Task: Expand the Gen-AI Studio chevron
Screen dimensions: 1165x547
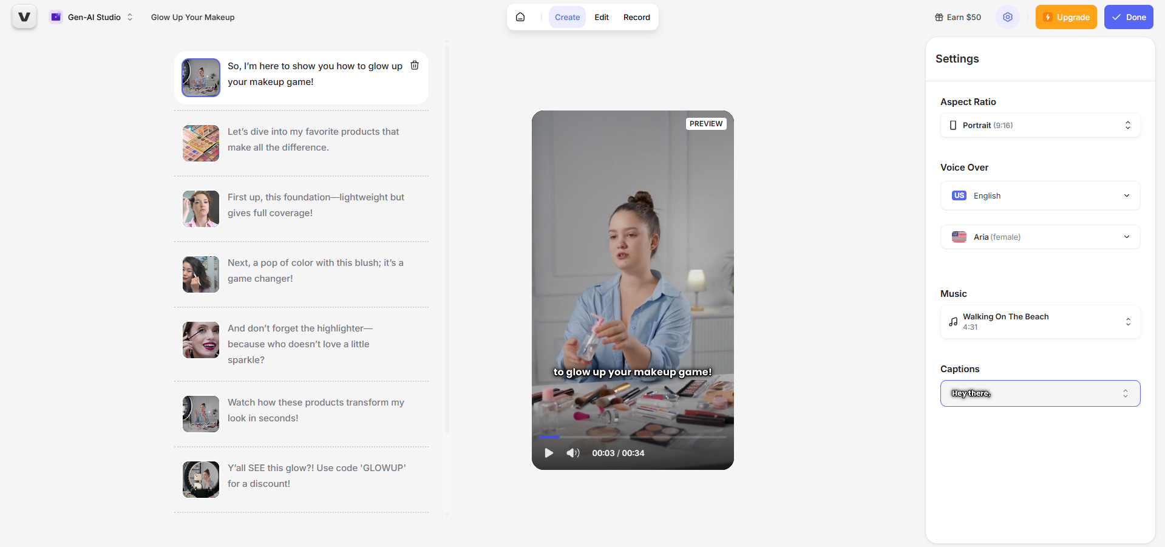Action: coord(130,17)
